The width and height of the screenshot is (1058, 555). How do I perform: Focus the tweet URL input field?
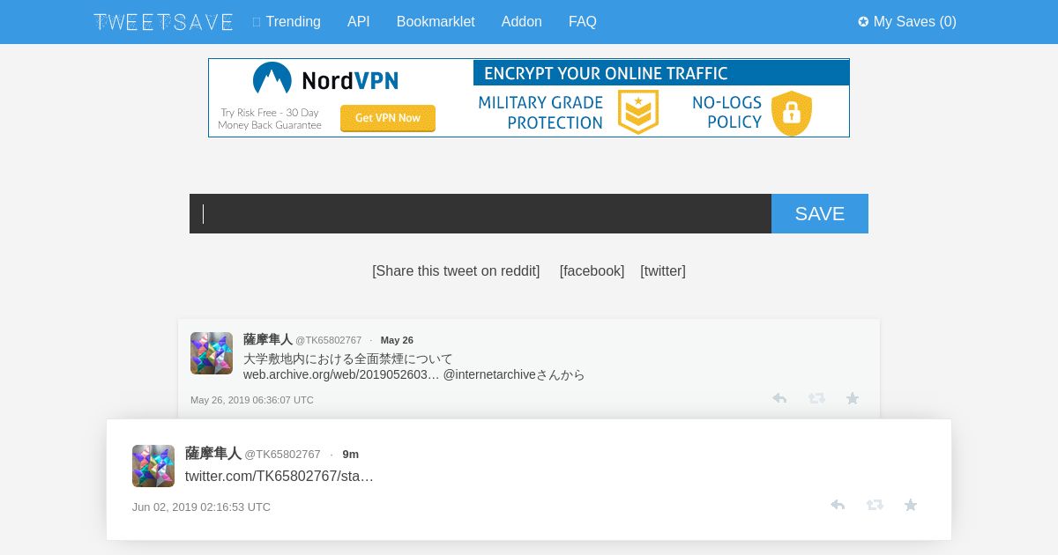[x=481, y=214]
